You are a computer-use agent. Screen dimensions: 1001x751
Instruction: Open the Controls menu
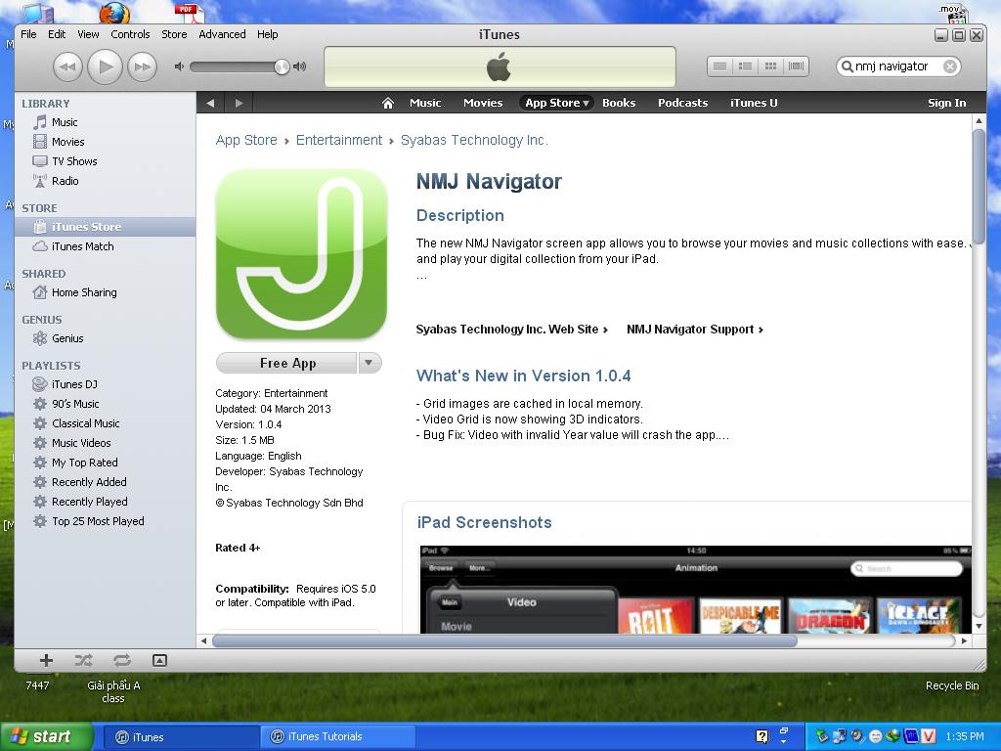tap(130, 34)
